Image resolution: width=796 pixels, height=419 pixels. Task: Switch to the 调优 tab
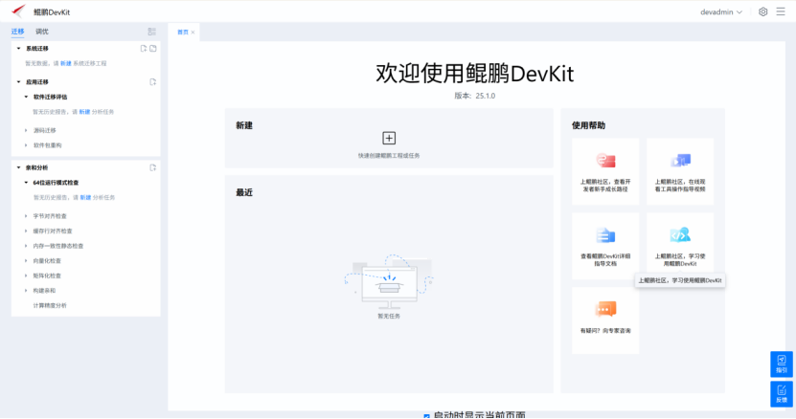[41, 32]
